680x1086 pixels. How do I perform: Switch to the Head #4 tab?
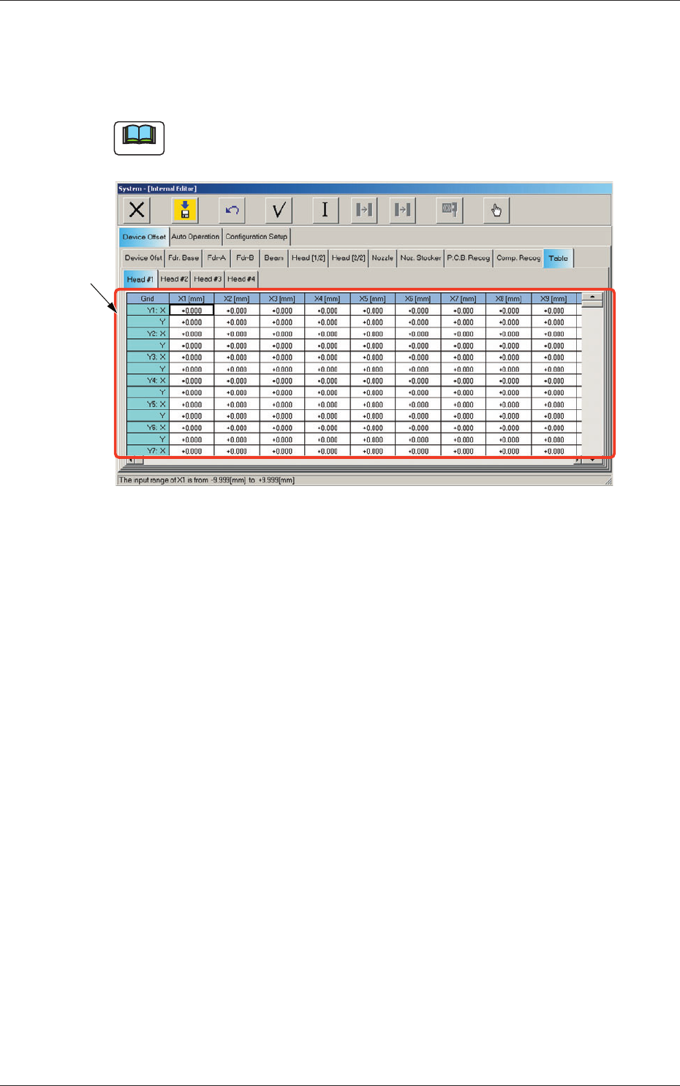tap(241, 279)
